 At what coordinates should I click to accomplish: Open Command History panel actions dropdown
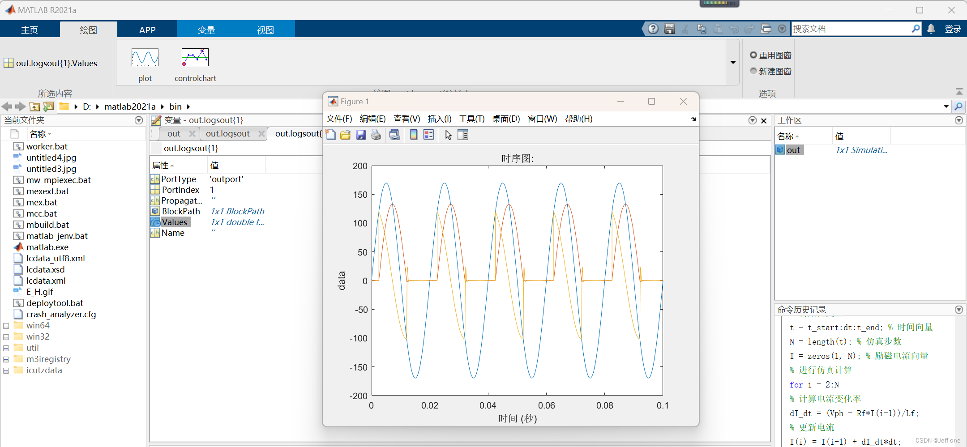(959, 310)
